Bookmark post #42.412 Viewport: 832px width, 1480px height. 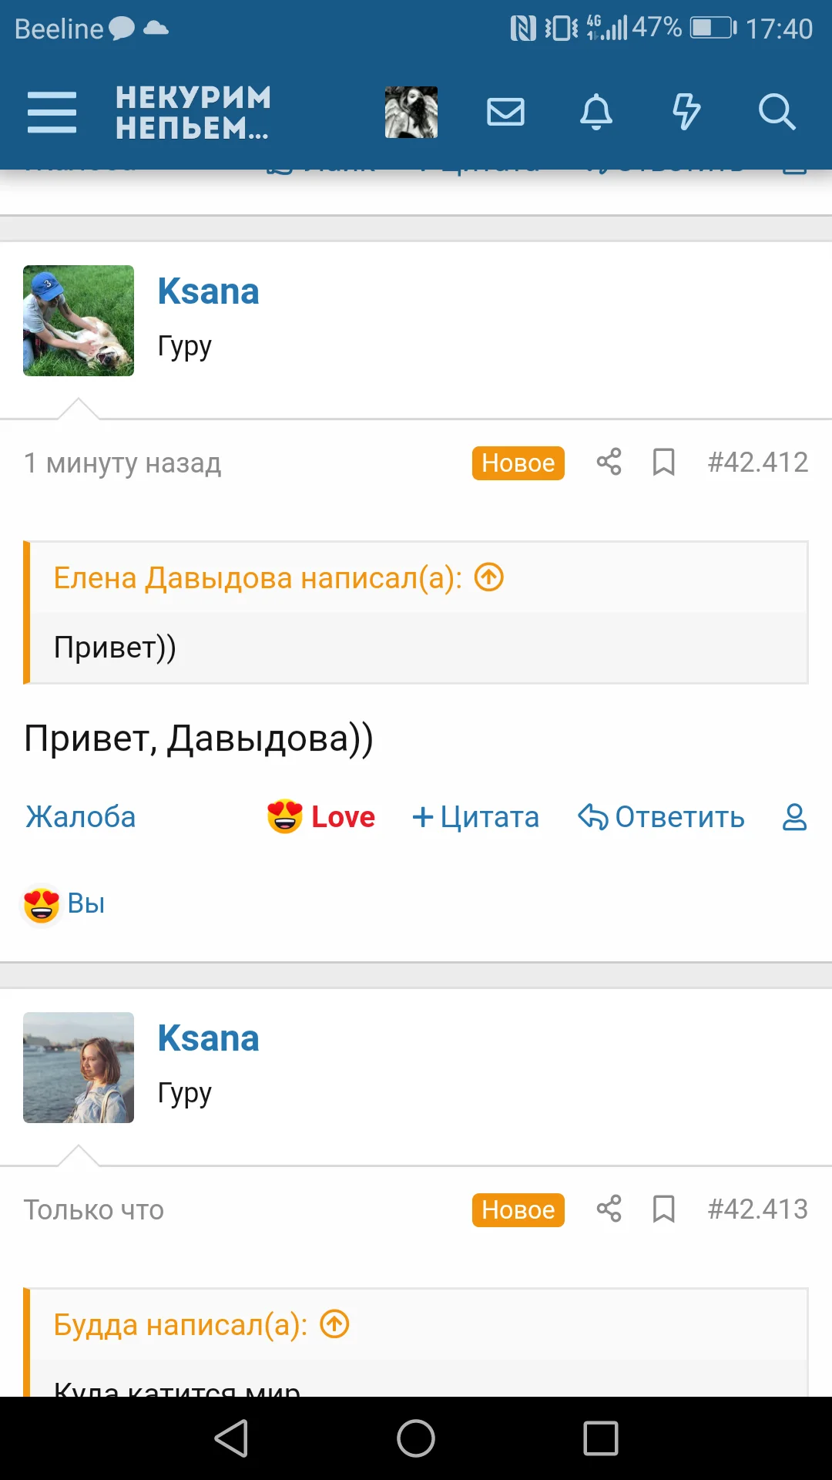(x=663, y=462)
